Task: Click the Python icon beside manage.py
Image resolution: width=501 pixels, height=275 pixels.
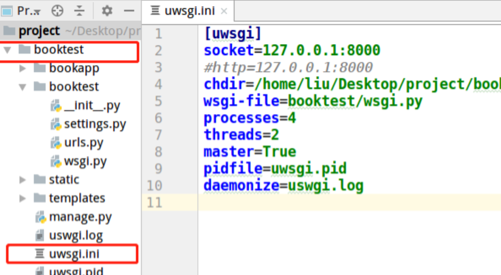Action: (41, 218)
